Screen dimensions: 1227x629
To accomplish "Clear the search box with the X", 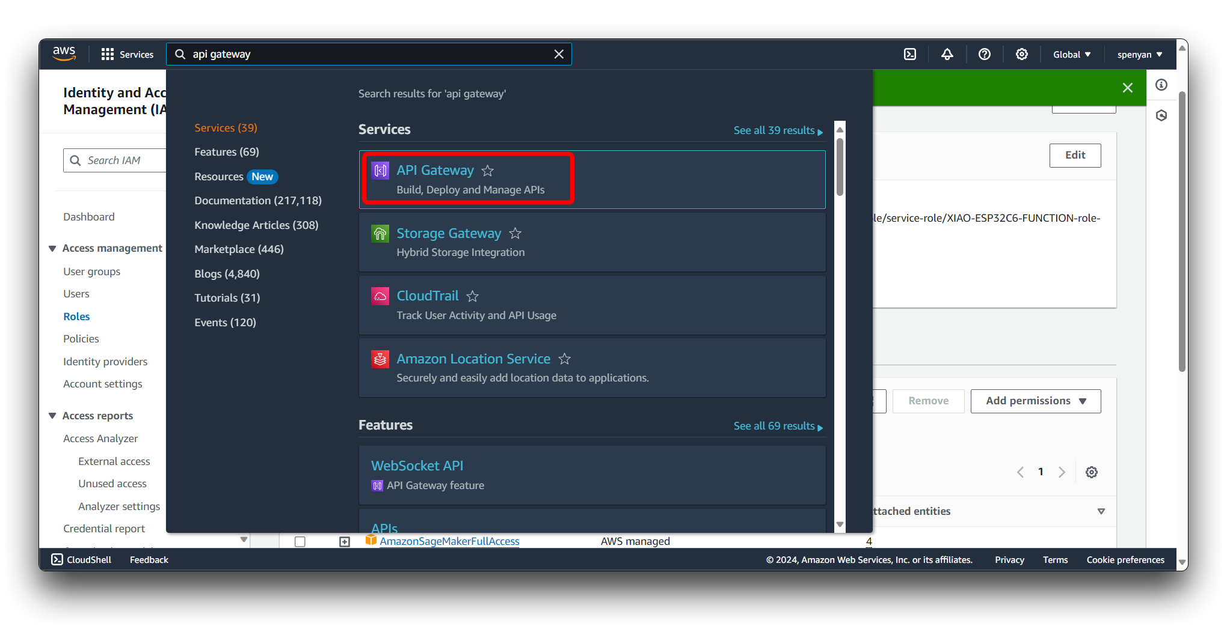I will [x=559, y=54].
